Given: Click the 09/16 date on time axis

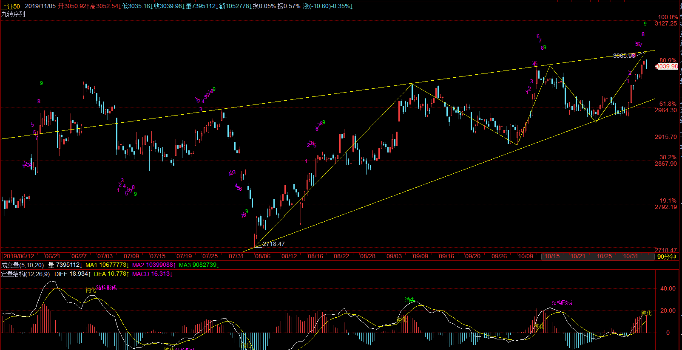Looking at the screenshot, I should (x=446, y=256).
